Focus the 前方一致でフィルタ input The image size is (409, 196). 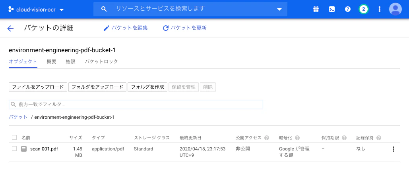pyautogui.click(x=136, y=105)
